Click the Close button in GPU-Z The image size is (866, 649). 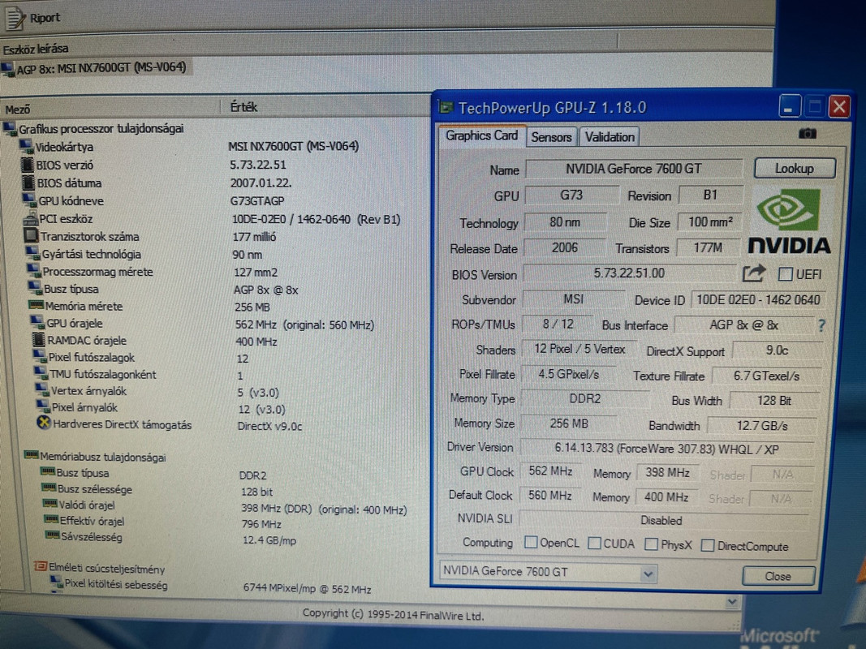[x=778, y=576]
